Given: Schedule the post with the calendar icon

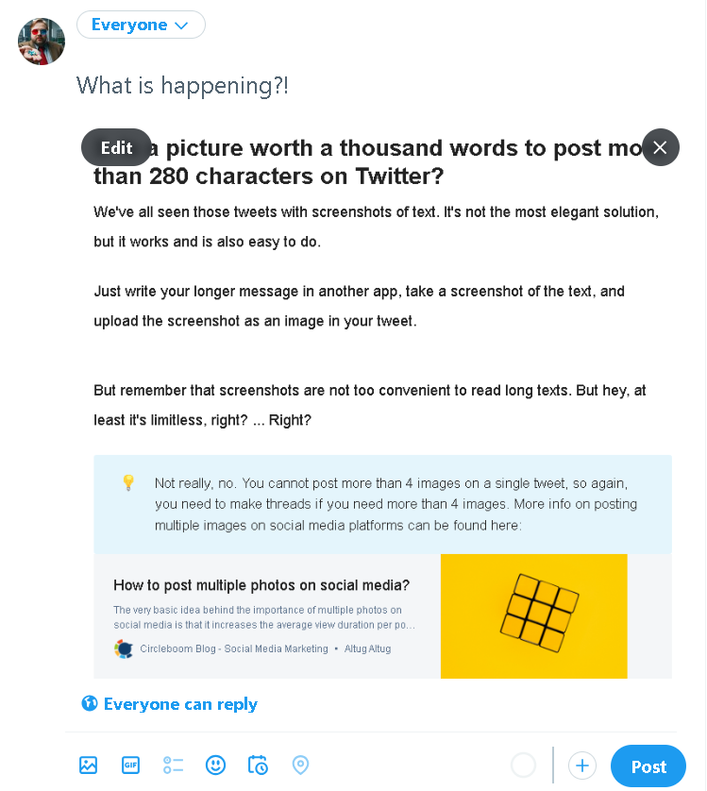Looking at the screenshot, I should click(258, 766).
